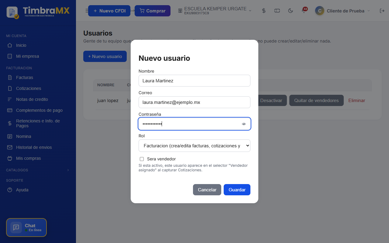This screenshot has width=389, height=243.
Task: Click the card icon for Complementos de pago
Action: [10, 110]
